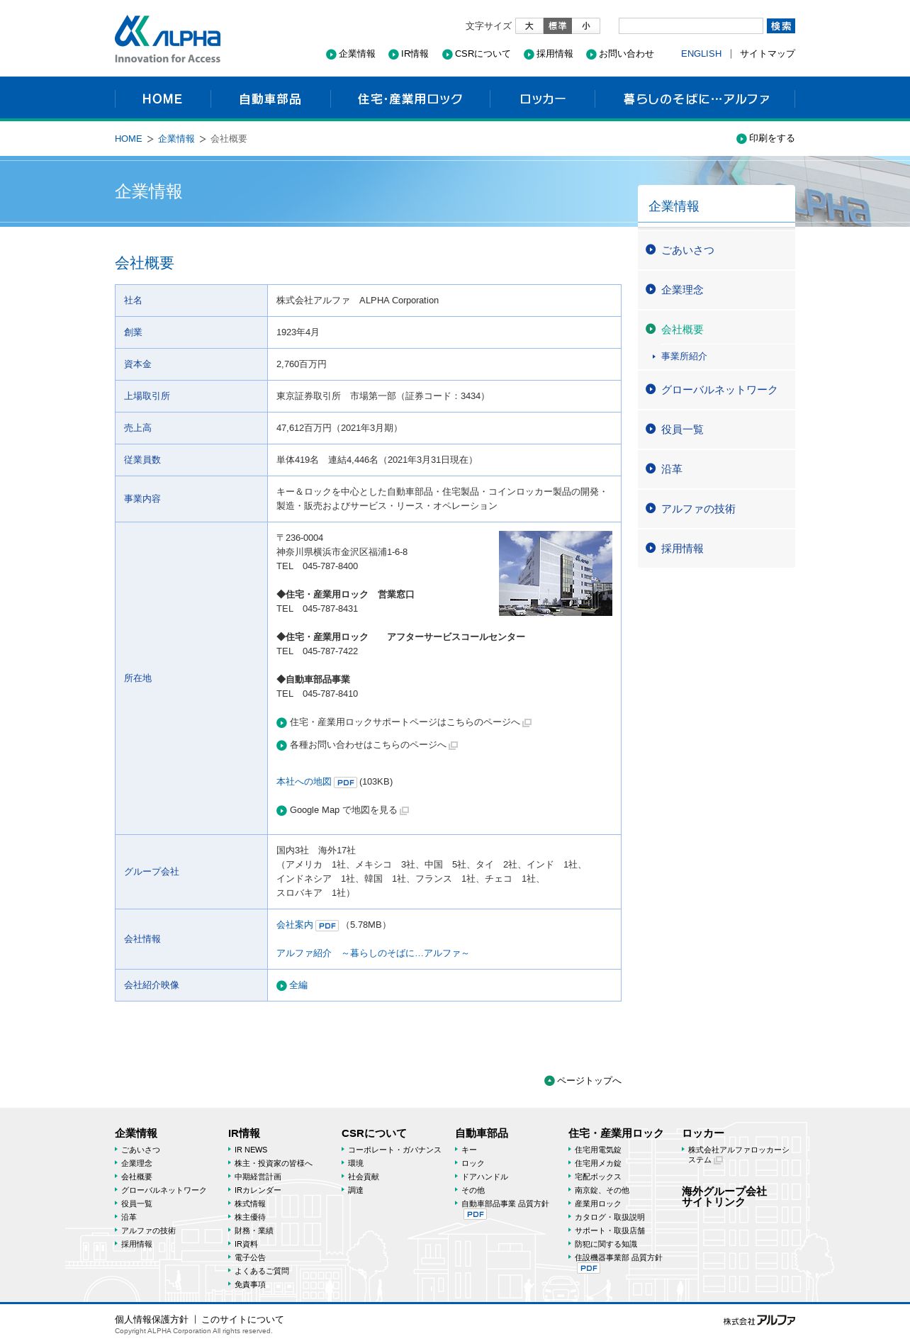Open 事業所紹介 sidebar sub-item
The width and height of the screenshot is (910, 1341).
683,357
